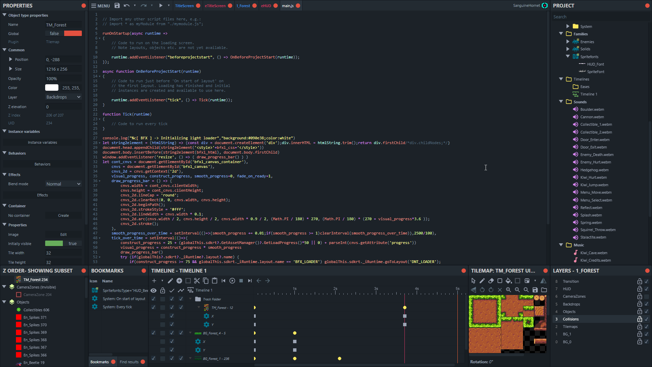Open the MENU button
Viewport: 652px width, 367px height.
(x=101, y=6)
